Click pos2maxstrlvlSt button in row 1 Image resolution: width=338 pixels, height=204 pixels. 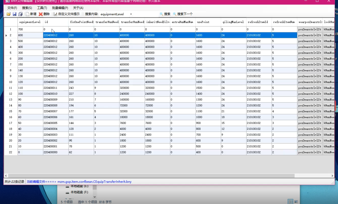tap(310, 29)
